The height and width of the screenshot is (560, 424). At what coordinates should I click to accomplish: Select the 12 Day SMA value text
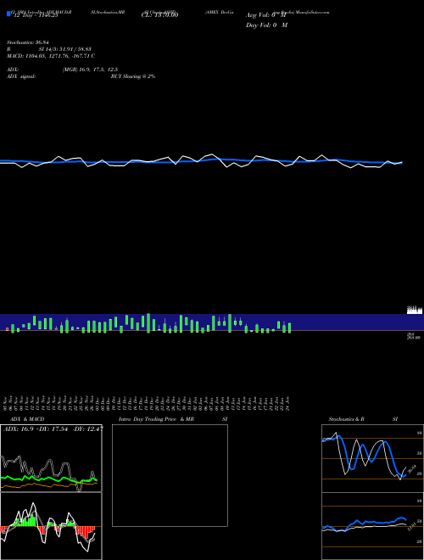36,15
